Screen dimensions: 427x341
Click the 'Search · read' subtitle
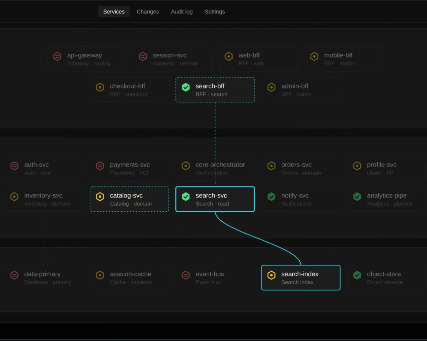[212, 204]
